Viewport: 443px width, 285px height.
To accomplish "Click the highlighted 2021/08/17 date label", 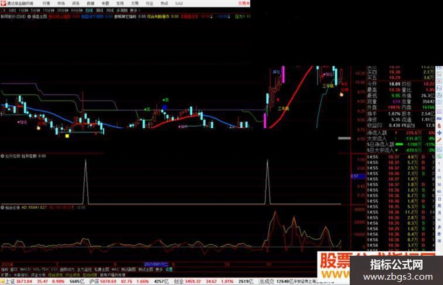I will click(x=156, y=264).
